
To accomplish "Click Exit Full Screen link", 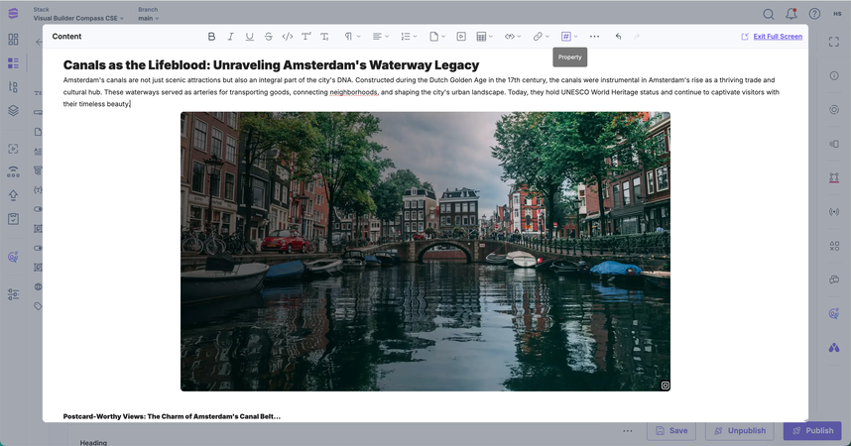I will point(777,37).
